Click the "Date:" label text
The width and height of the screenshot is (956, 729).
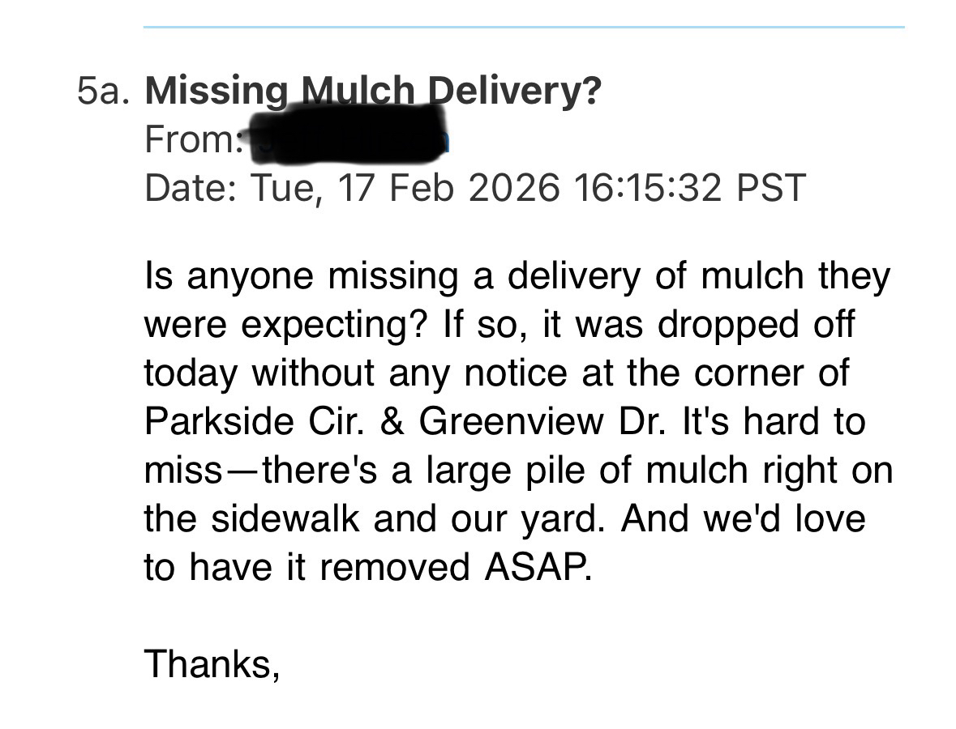pyautogui.click(x=192, y=188)
